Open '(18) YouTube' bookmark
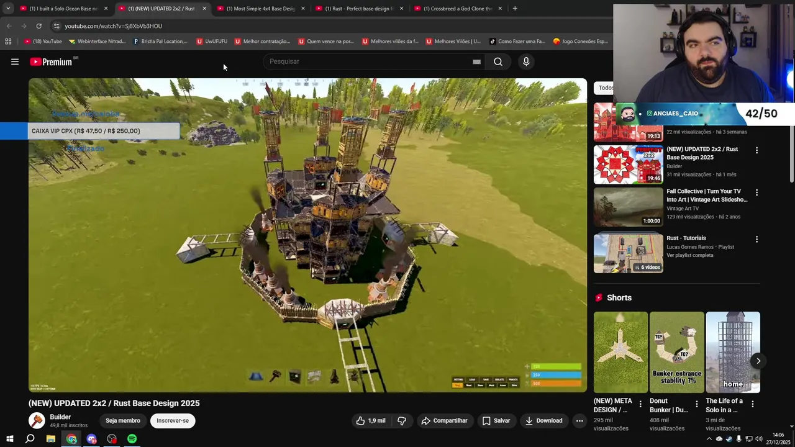 coord(43,42)
